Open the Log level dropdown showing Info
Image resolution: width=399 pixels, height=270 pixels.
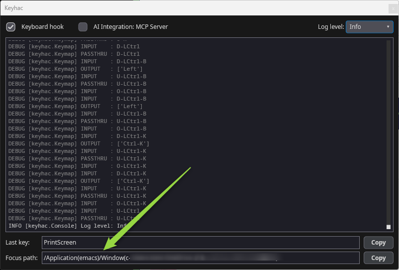pos(370,27)
